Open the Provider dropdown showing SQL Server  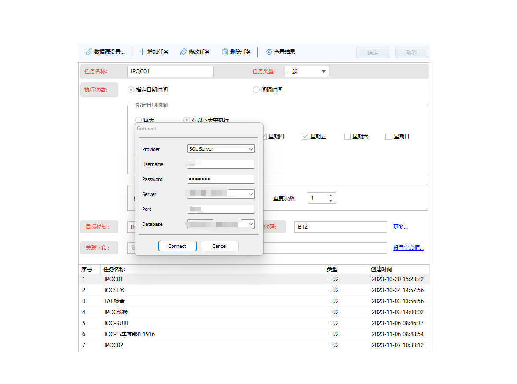(x=252, y=149)
